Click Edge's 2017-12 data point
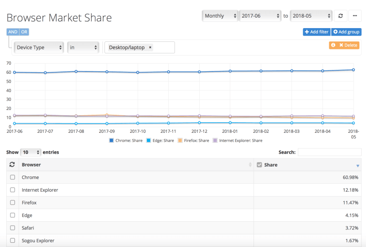The height and width of the screenshot is (247, 366). (x=199, y=123)
